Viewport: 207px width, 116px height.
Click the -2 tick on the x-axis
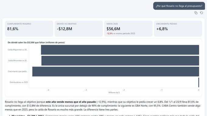(124, 90)
